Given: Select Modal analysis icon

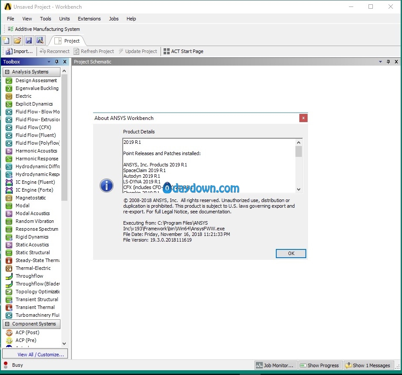Looking at the screenshot, I should [x=9, y=206].
